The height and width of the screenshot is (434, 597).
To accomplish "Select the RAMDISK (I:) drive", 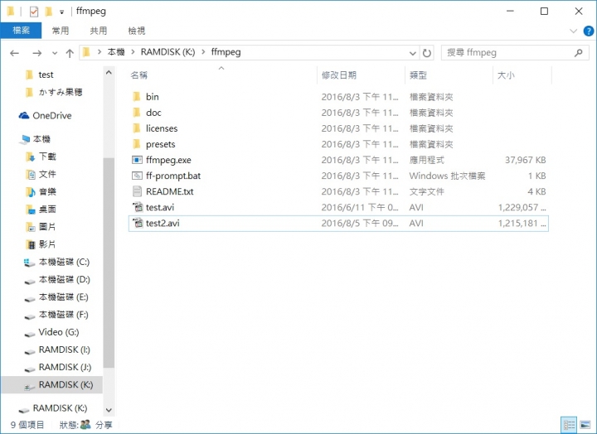I will click(x=65, y=350).
